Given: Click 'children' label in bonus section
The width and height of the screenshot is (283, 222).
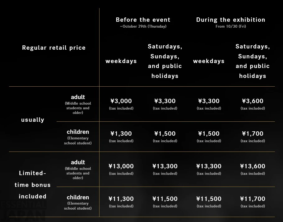Looking at the screenshot, I should (x=78, y=197).
